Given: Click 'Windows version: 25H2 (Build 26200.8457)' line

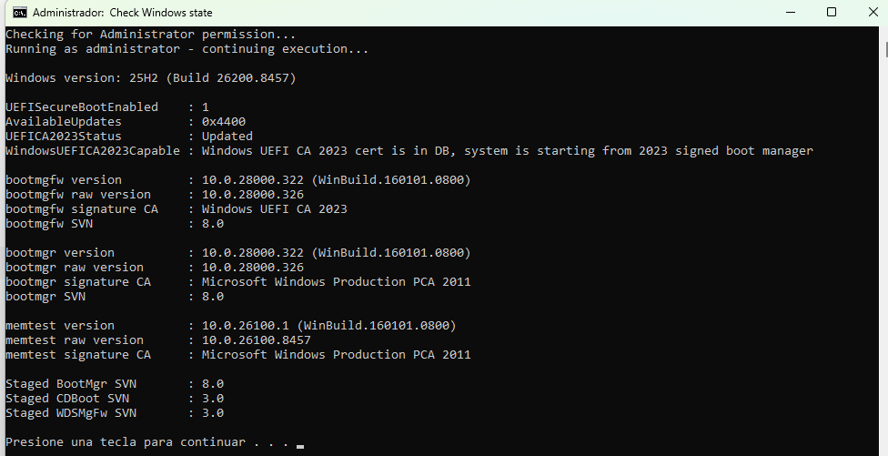Looking at the screenshot, I should coord(151,78).
